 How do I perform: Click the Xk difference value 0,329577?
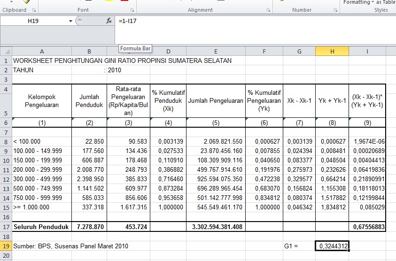pyautogui.click(x=299, y=179)
